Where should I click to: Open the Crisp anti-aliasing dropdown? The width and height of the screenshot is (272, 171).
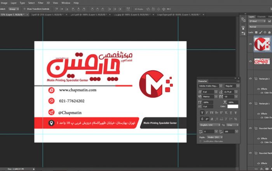[x=232, y=125]
